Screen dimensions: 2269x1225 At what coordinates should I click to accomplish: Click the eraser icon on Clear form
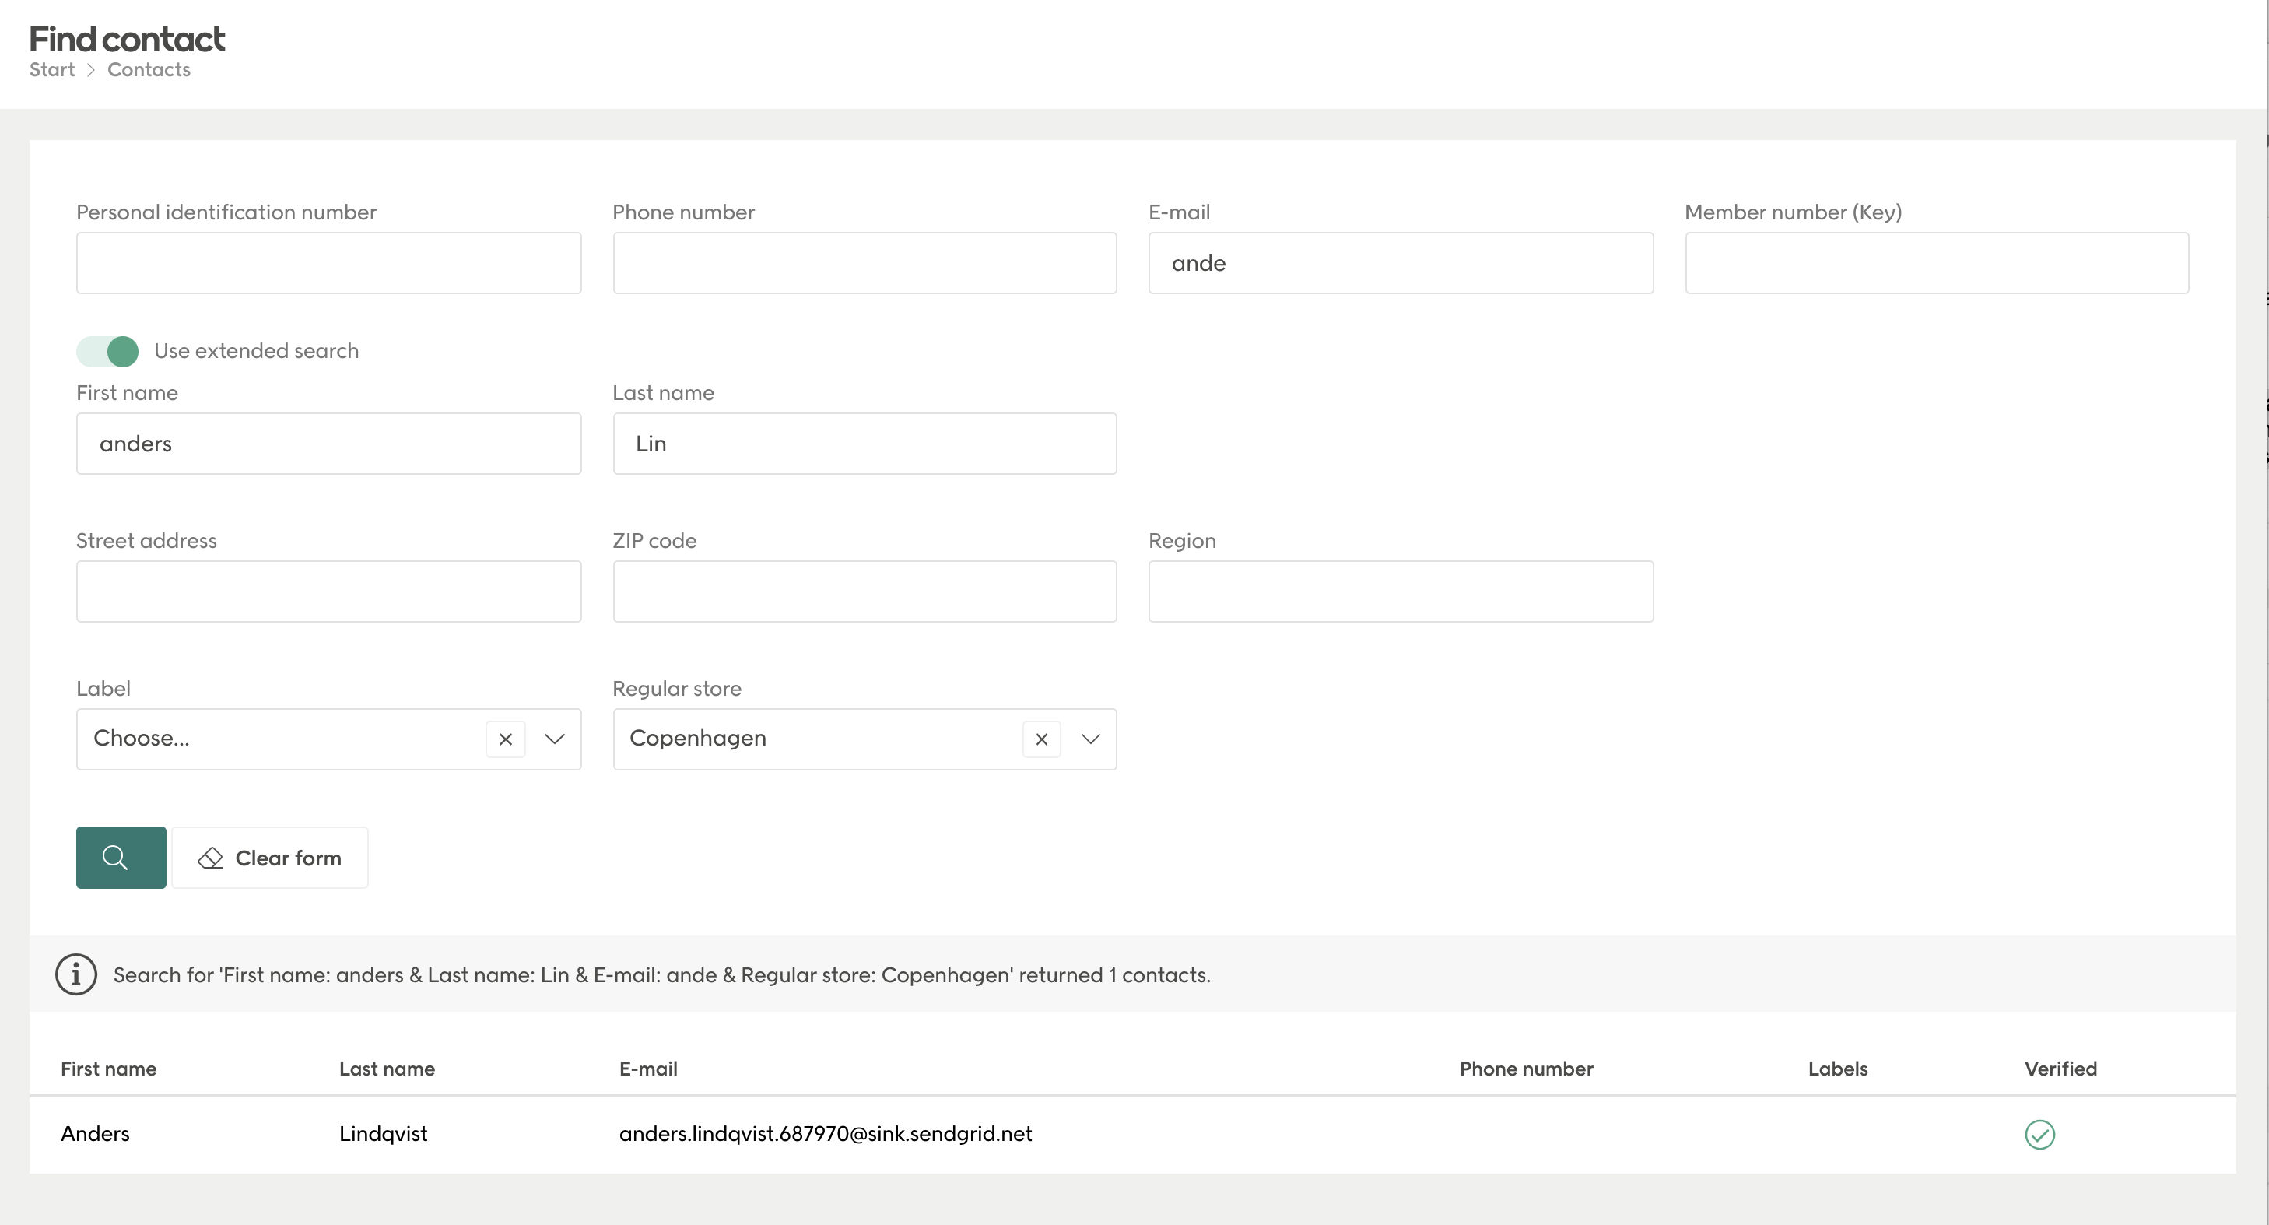tap(211, 858)
